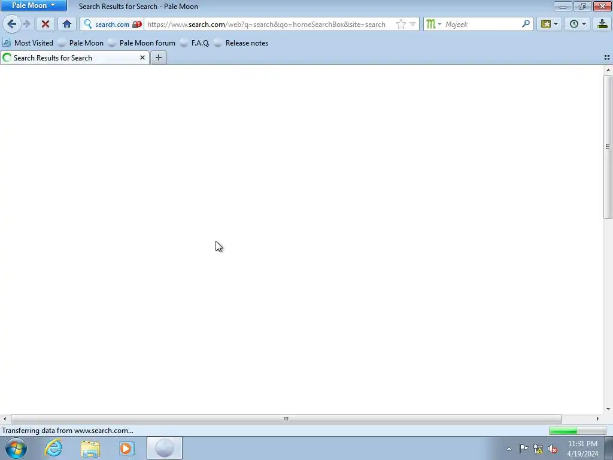The image size is (613, 460).
Task: Open the F.A.Q. bookmark
Action: coord(195,43)
